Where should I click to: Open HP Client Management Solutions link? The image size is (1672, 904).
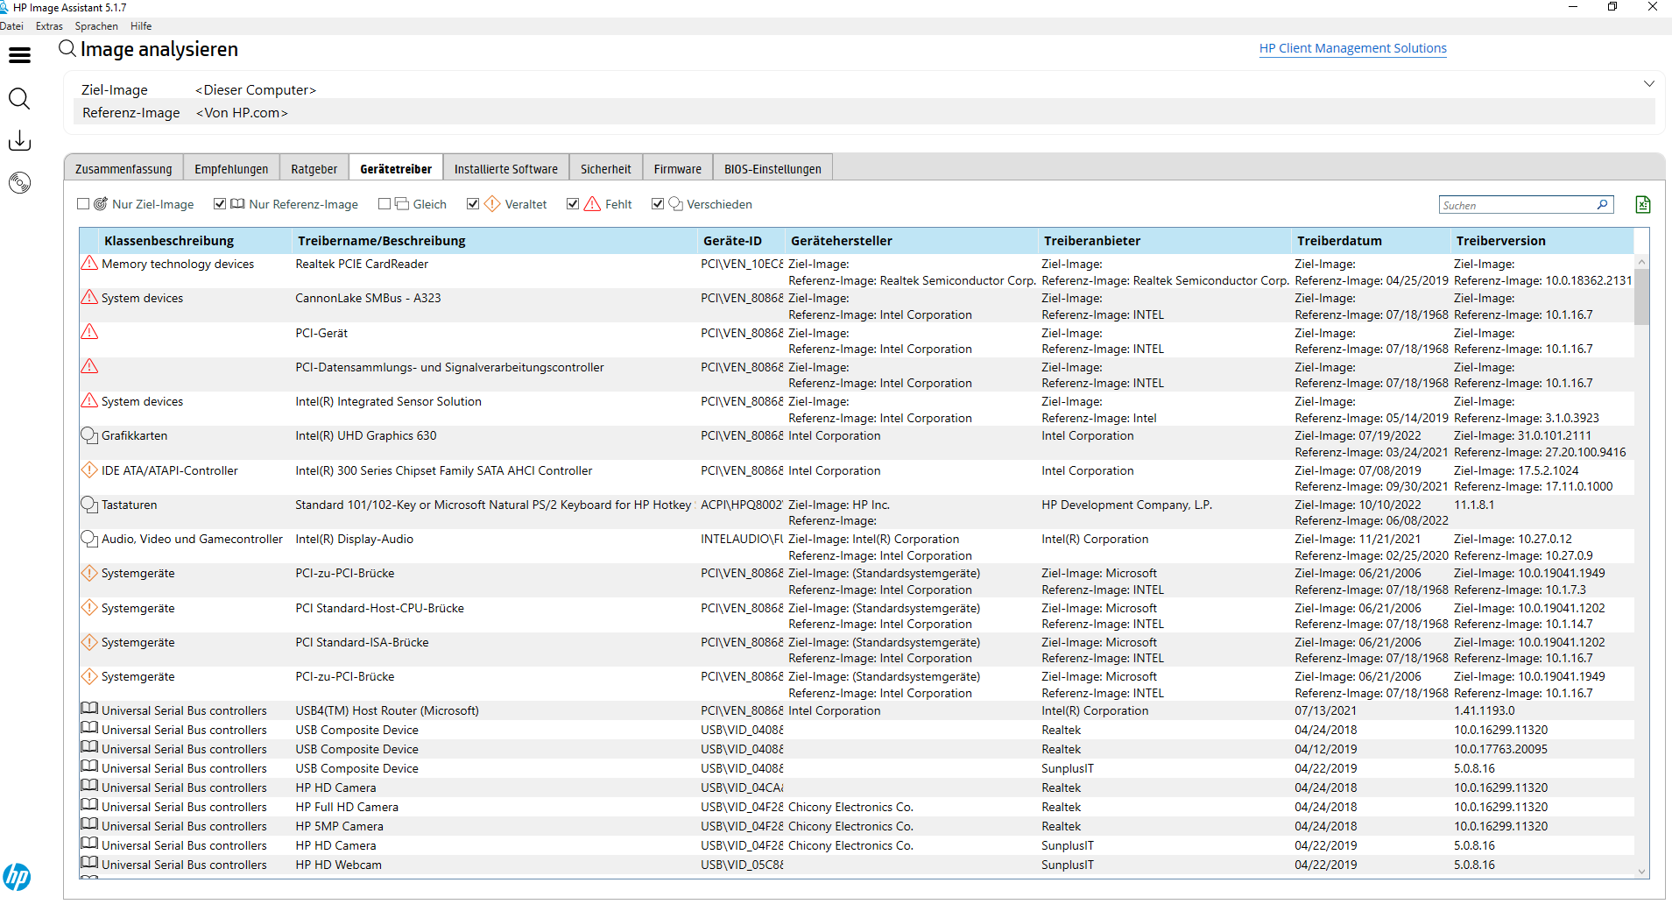[1353, 48]
